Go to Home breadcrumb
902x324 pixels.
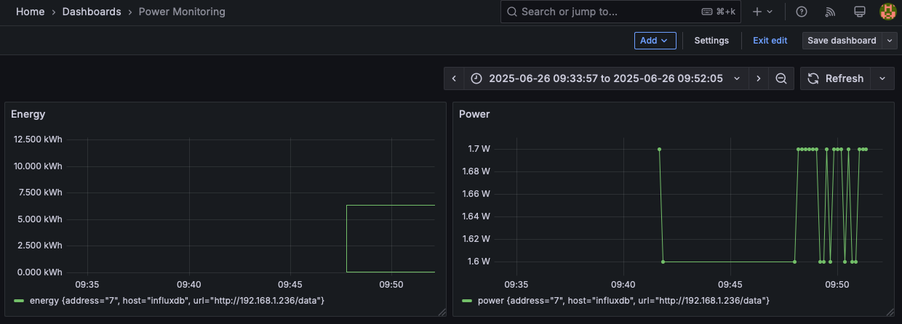click(x=30, y=12)
